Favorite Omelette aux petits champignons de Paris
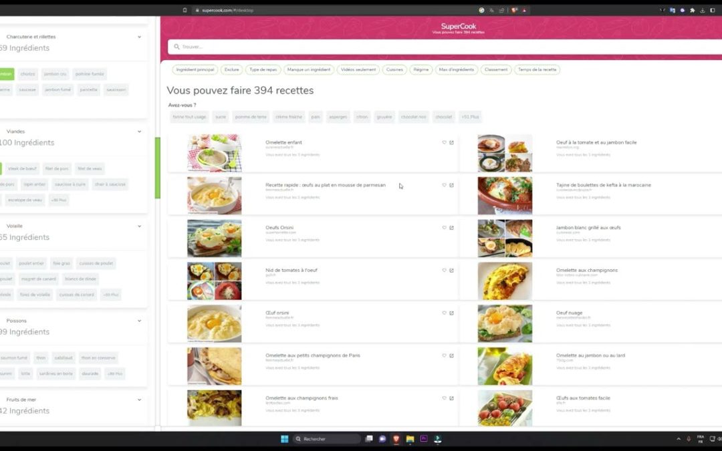The height and width of the screenshot is (451, 722). 445,355
